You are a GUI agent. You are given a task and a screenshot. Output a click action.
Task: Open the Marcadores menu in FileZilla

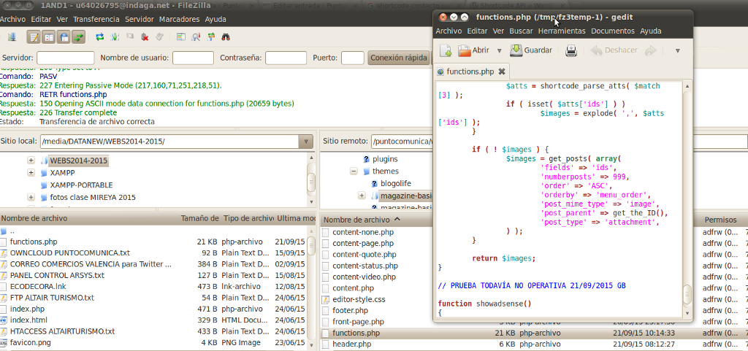(x=179, y=19)
